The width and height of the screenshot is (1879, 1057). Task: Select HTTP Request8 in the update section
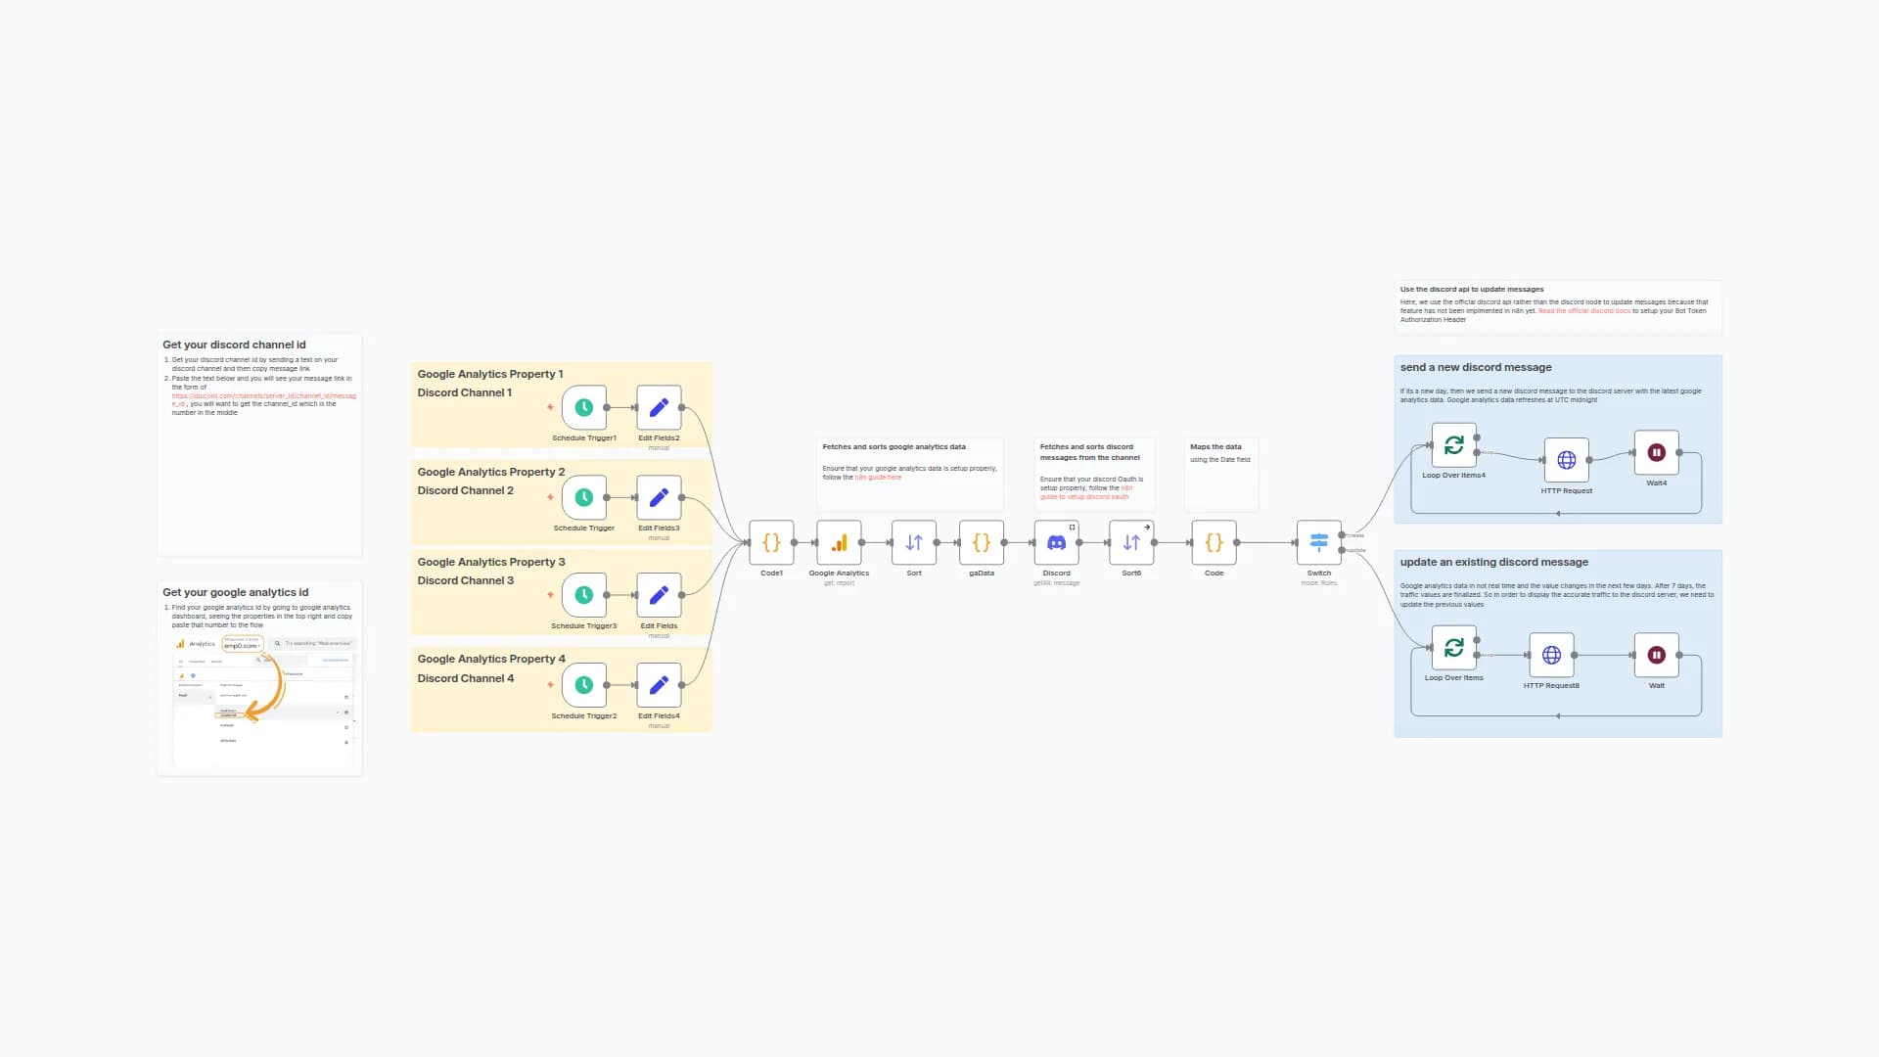click(x=1551, y=654)
